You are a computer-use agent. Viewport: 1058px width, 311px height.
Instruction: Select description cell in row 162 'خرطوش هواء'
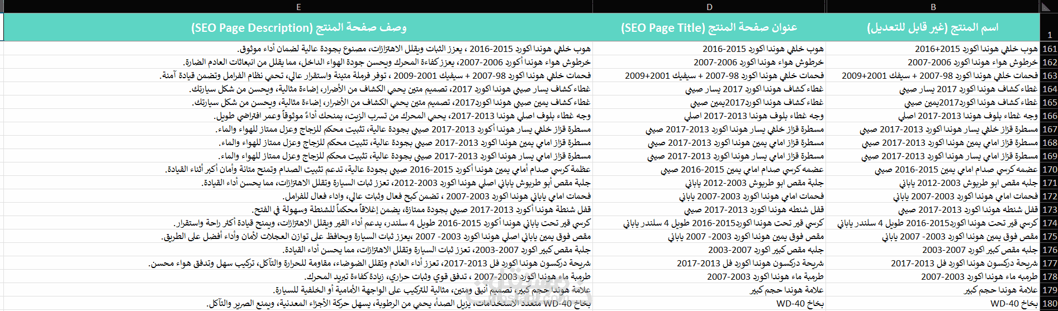point(298,62)
